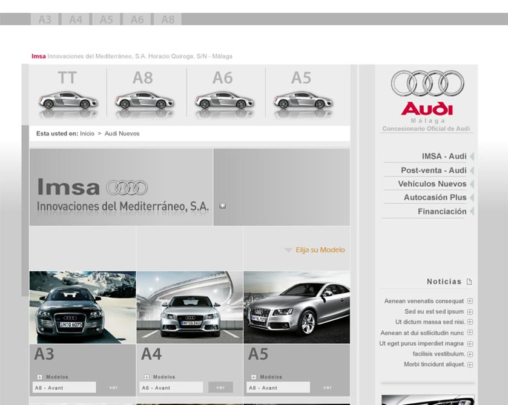508x405 pixels.
Task: Open the news headline Morbi tincidunt aliquet
Action: point(435,364)
